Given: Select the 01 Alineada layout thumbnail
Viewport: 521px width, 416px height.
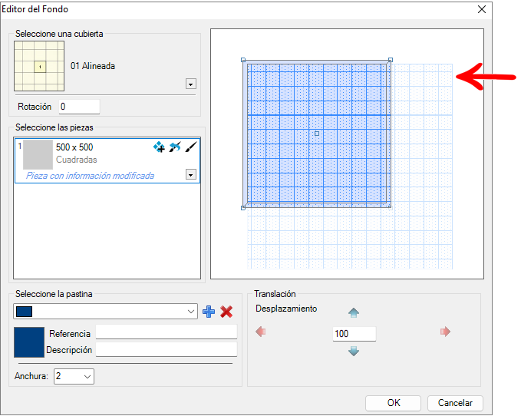Looking at the screenshot, I should click(39, 66).
